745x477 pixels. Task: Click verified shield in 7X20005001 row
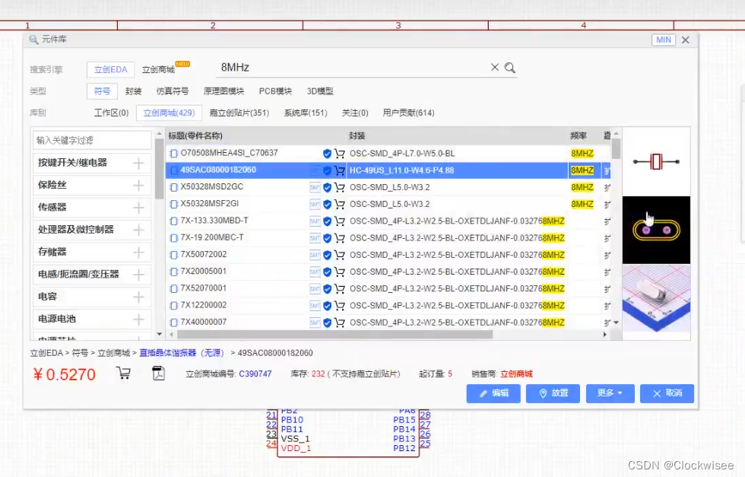coord(327,272)
